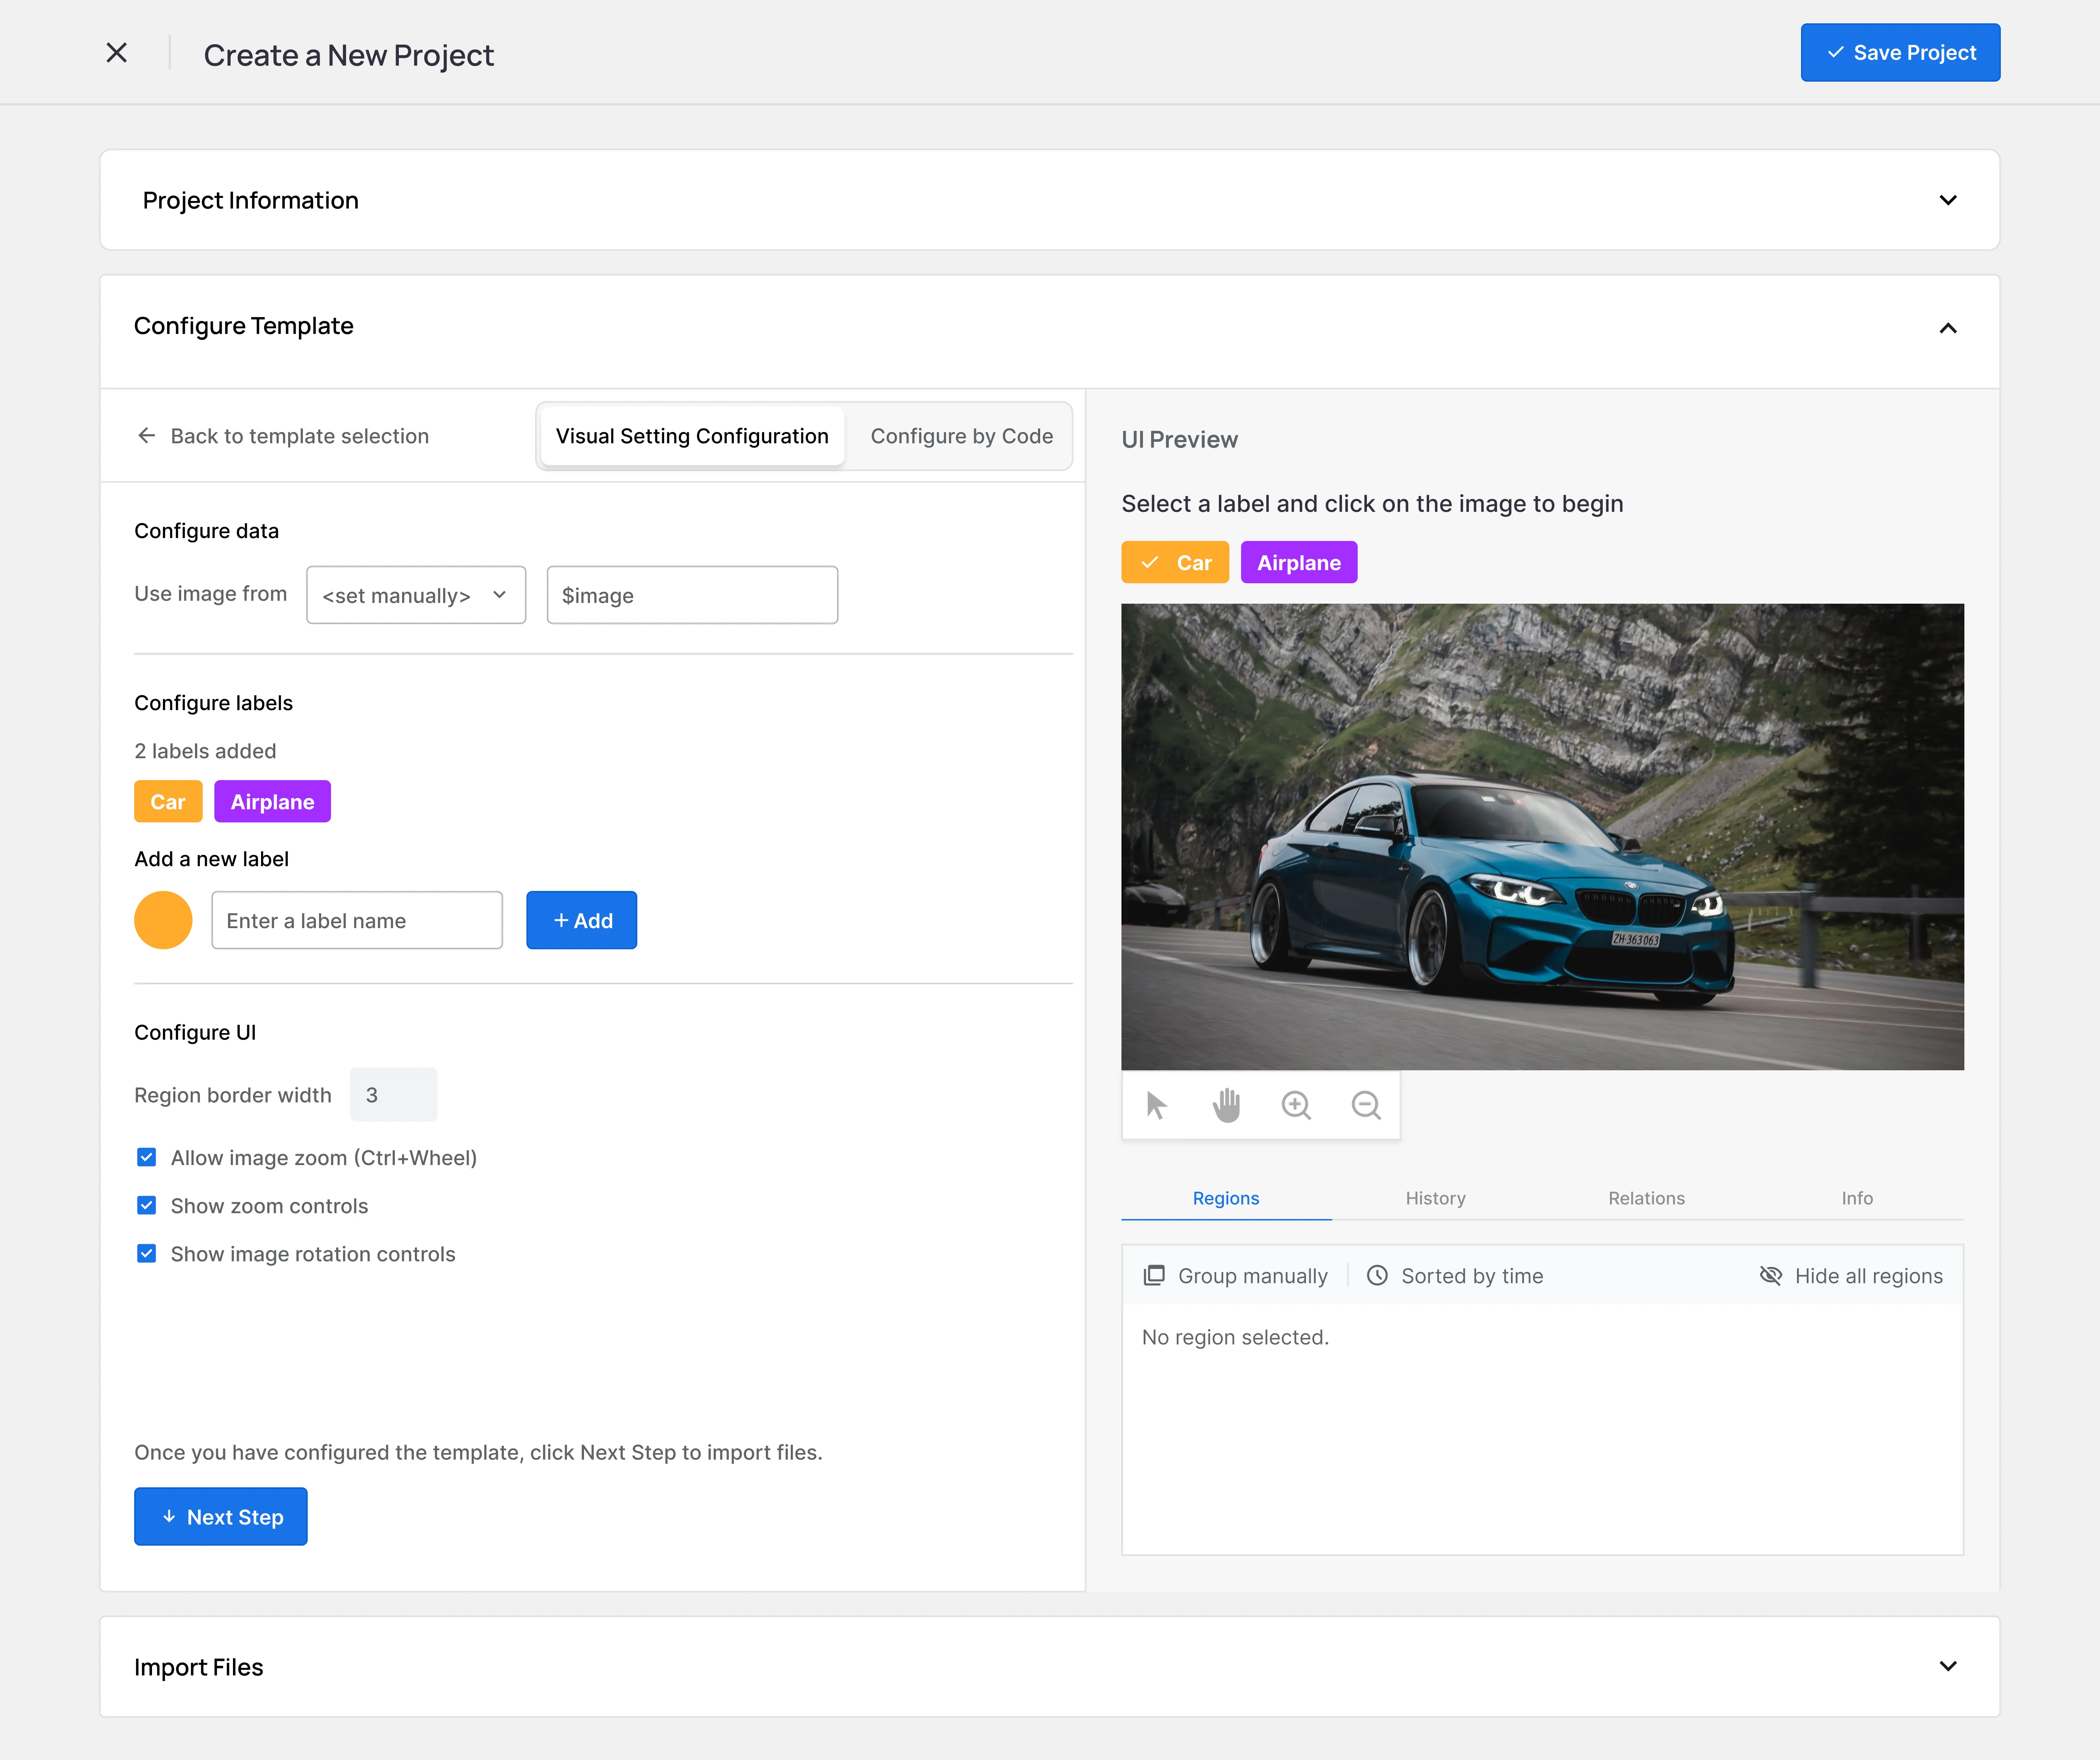
Task: Click the Next Step button
Action: click(221, 1516)
